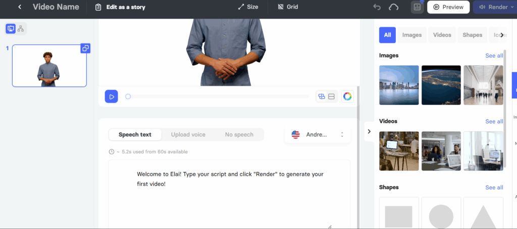Select the Videos media filter
The image size is (517, 229).
442,35
